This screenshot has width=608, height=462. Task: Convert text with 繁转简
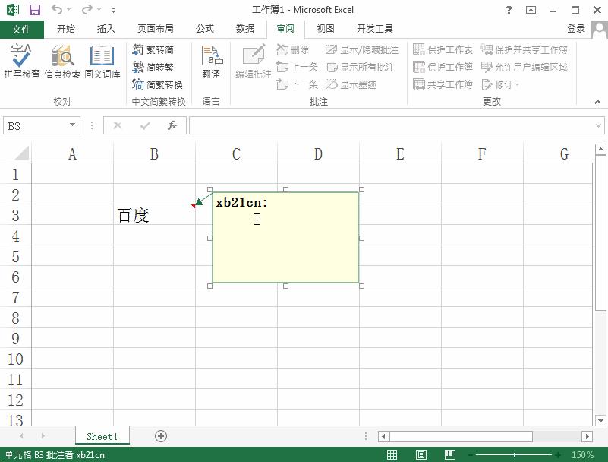(153, 49)
